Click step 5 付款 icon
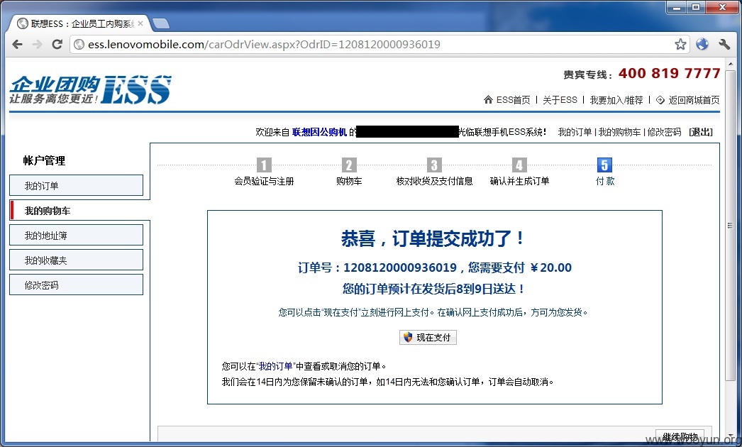The image size is (742, 447). (605, 165)
